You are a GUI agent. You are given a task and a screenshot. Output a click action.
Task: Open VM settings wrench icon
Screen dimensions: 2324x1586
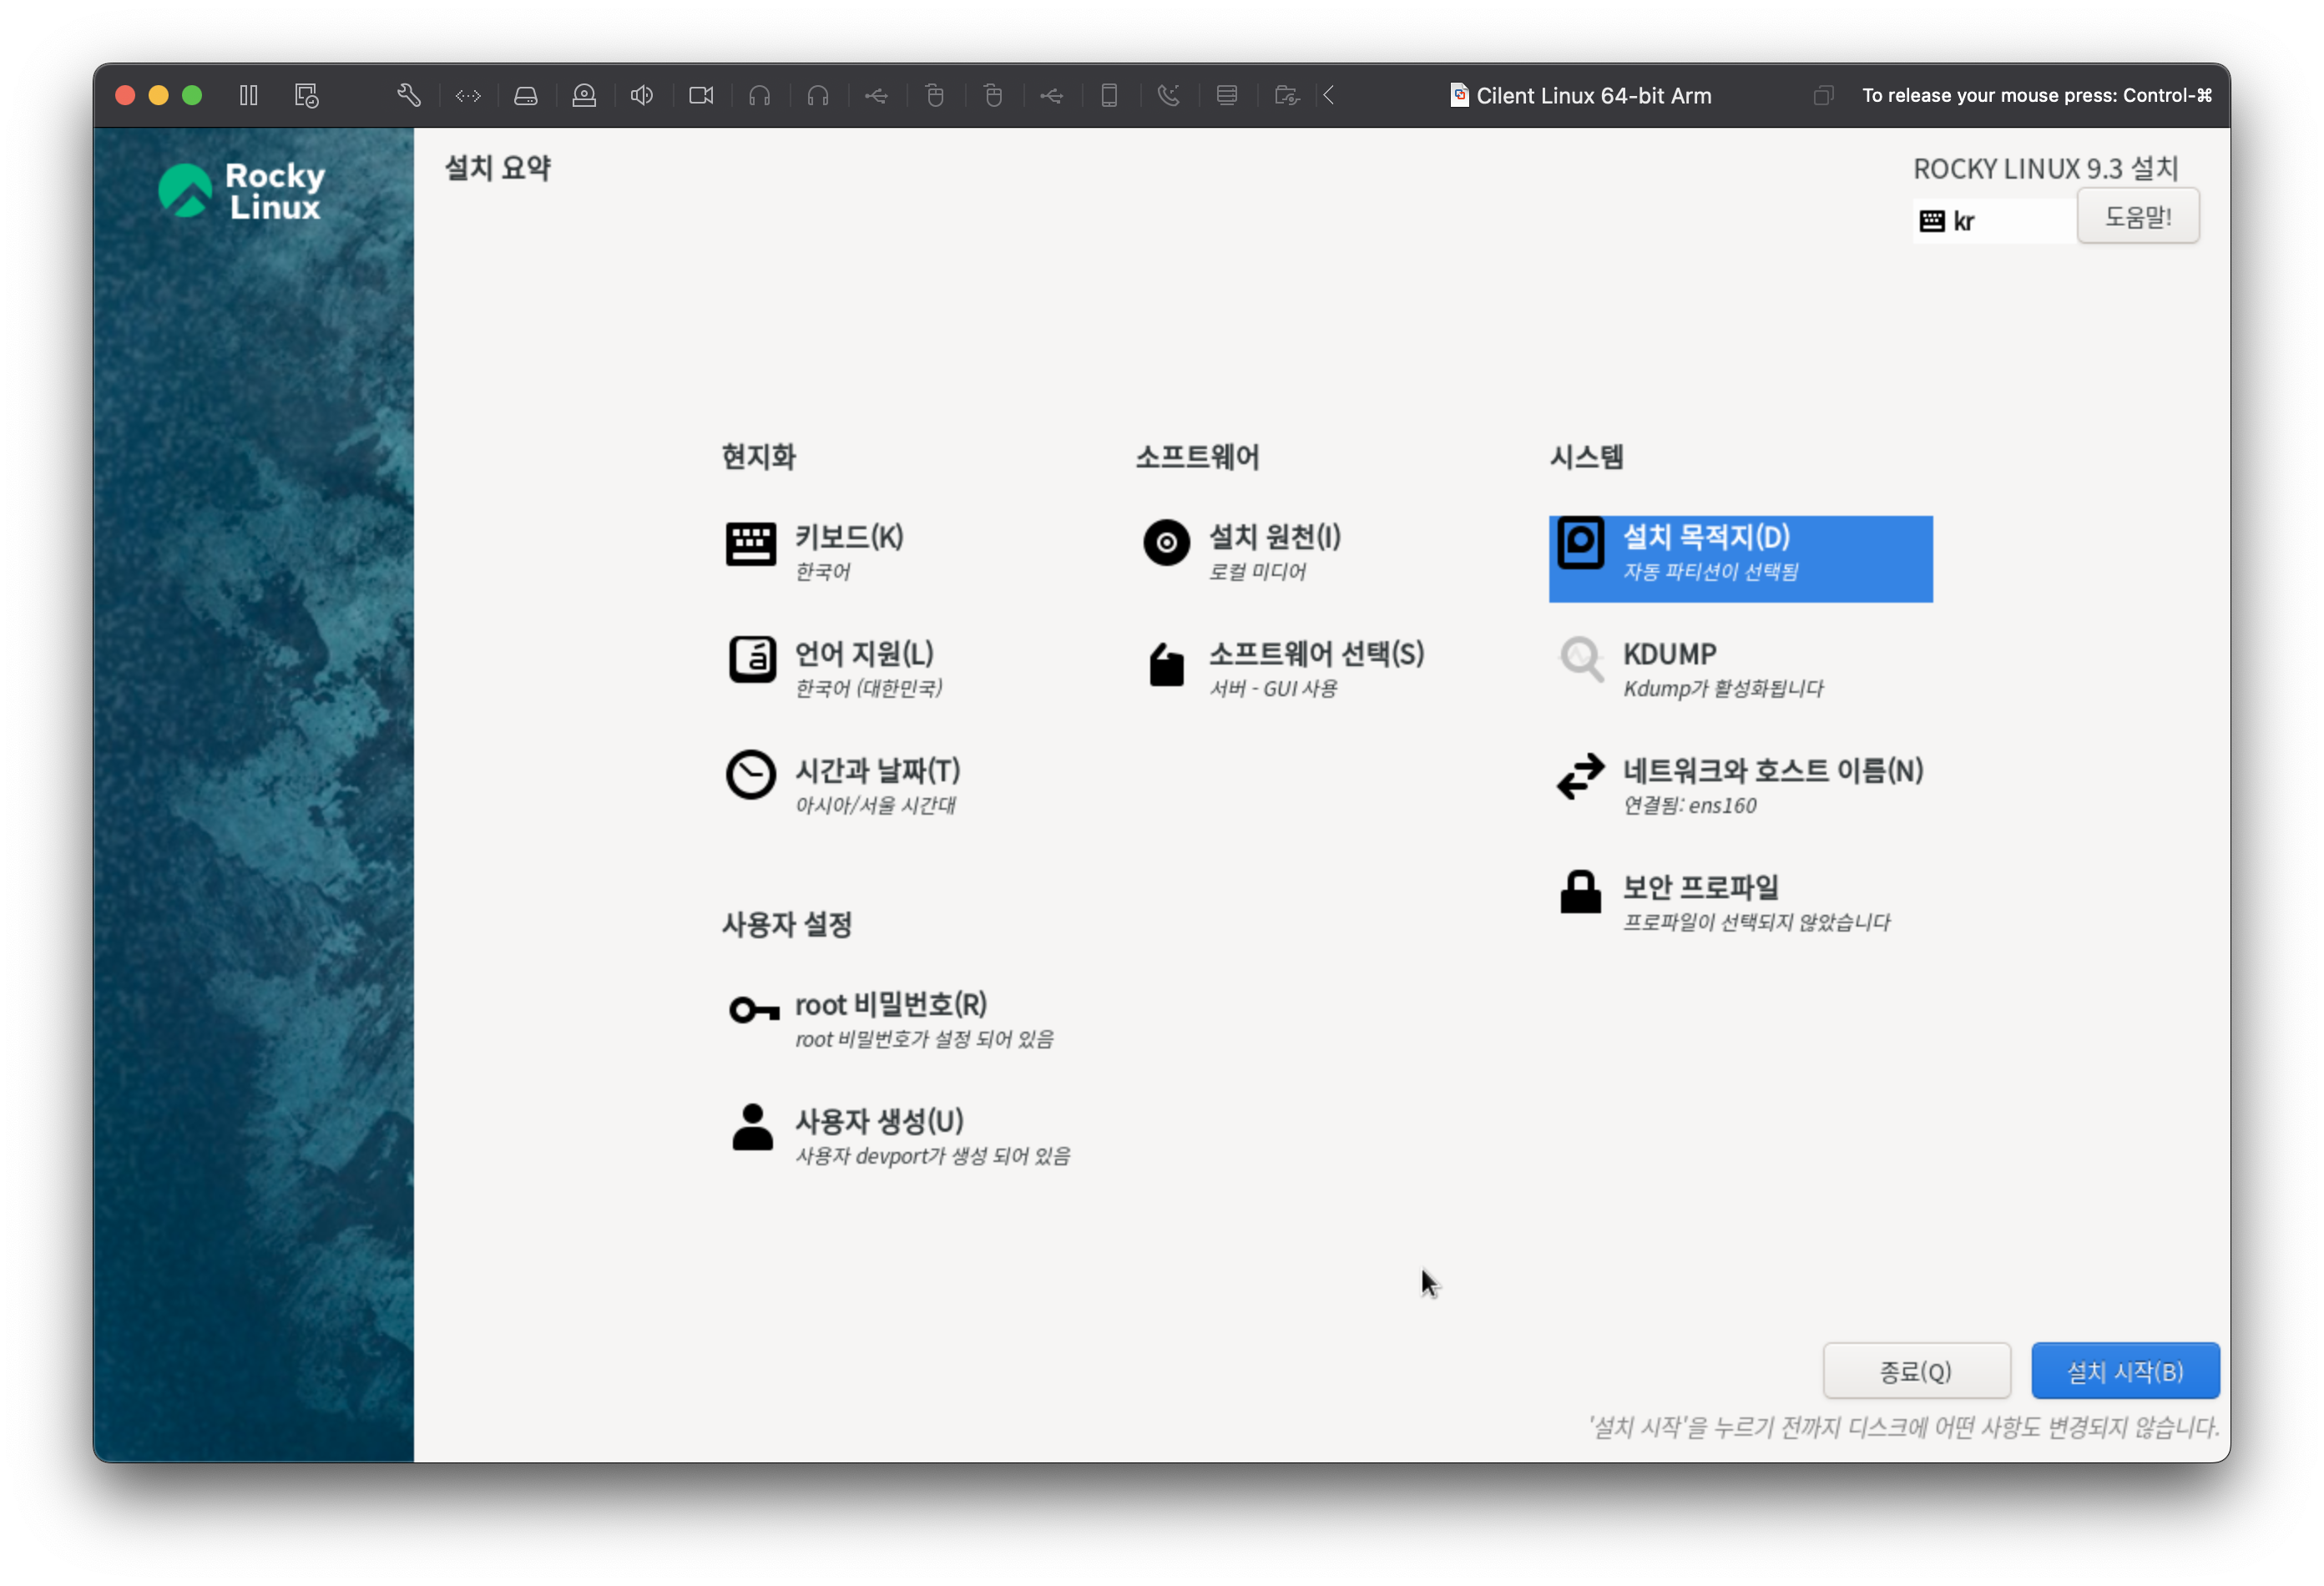(x=409, y=96)
